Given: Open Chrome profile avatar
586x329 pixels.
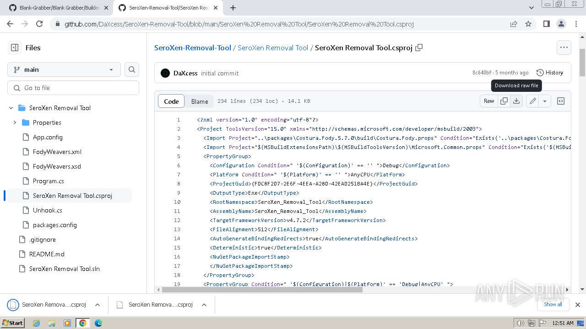Looking at the screenshot, I should 561,24.
